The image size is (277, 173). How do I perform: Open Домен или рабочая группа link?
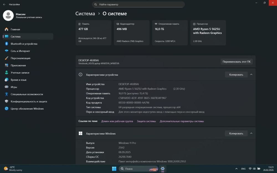point(117,121)
